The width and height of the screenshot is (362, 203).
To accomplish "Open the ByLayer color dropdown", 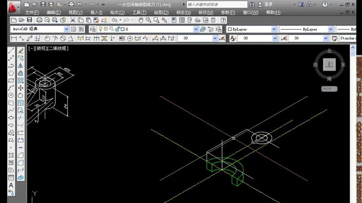I will tap(274, 29).
